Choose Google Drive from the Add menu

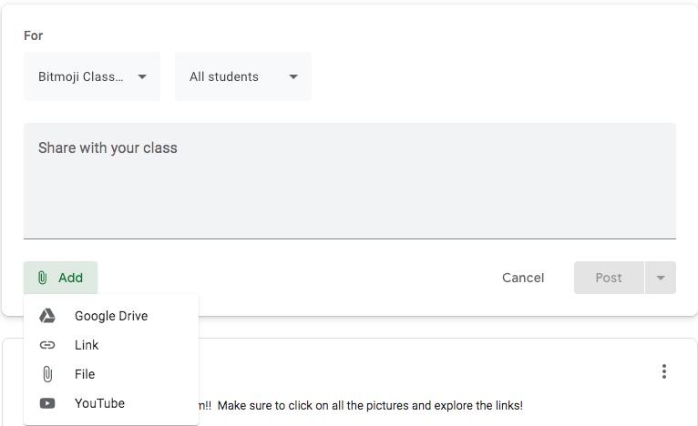point(111,316)
